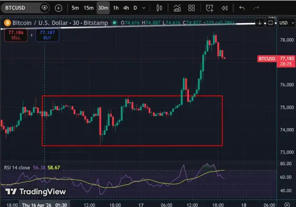Viewport: 296px width, 207px height.
Task: Select the 30m timeframe
Action: [103, 8]
